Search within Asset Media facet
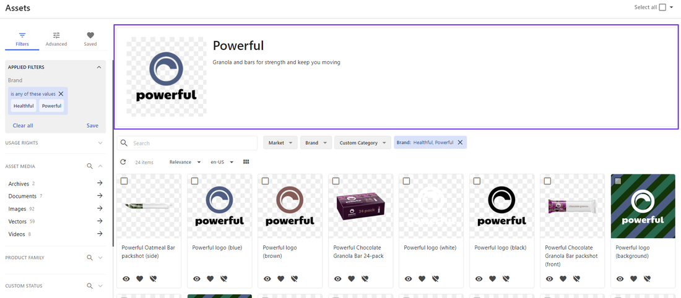The image size is (681, 298). coord(90,166)
